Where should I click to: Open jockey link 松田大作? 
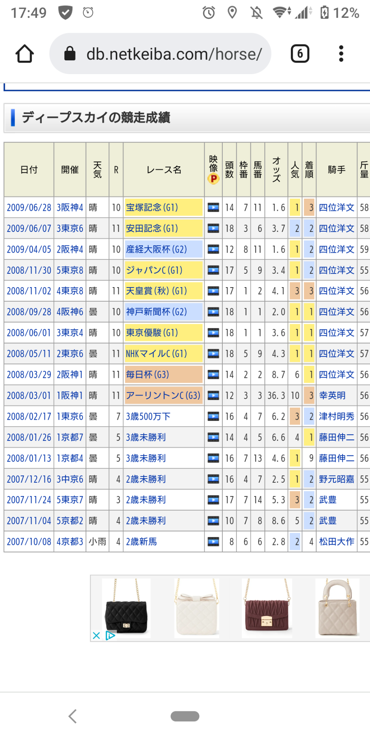337,542
